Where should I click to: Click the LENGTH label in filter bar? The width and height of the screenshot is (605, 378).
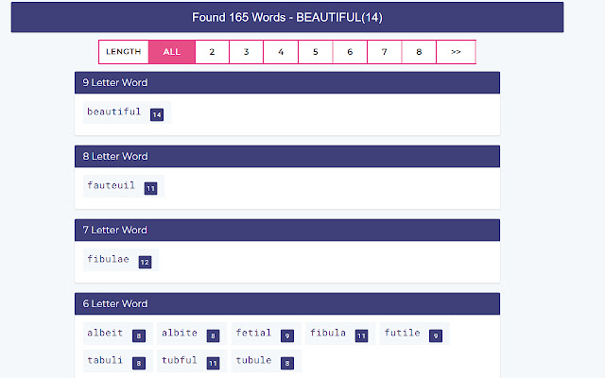pyautogui.click(x=124, y=52)
